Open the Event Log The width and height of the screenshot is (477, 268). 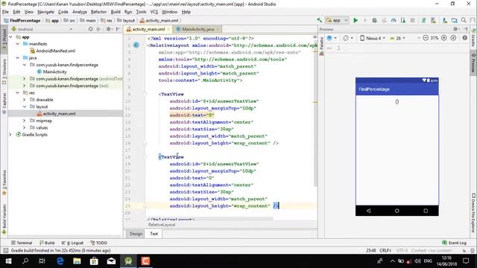454,243
